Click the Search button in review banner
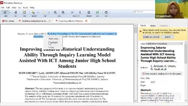Image resolution: width=188 pixels, height=106 pixels. [x=168, y=37]
